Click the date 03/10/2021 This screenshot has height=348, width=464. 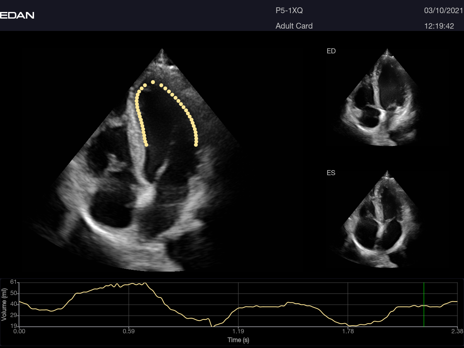tap(443, 11)
